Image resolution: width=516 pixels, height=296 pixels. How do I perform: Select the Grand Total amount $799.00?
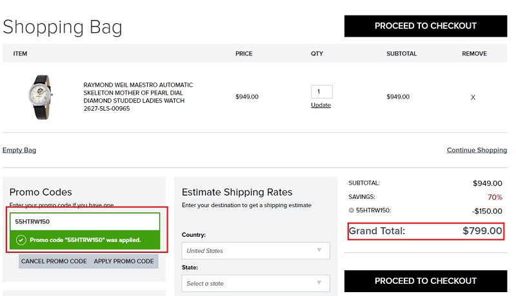(482, 231)
